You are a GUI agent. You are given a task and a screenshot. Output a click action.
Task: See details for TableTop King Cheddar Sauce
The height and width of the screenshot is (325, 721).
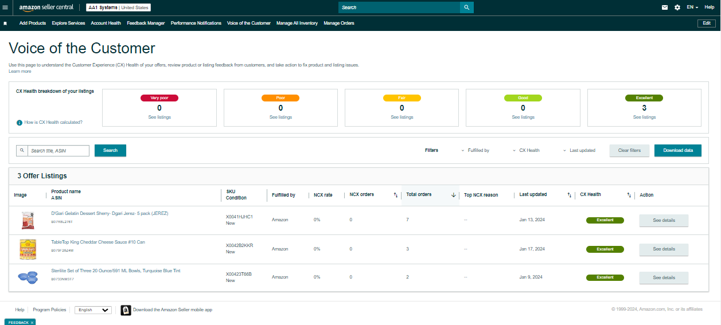(x=664, y=249)
